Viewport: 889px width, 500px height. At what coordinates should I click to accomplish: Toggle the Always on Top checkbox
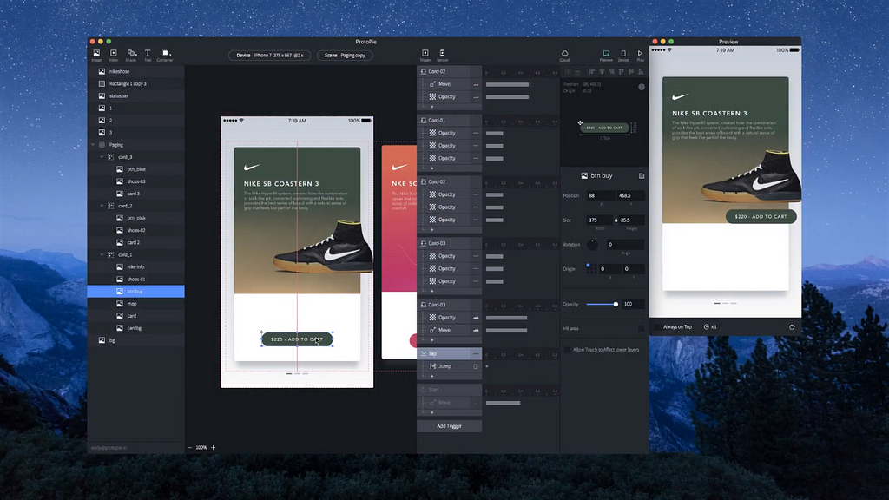click(x=658, y=327)
